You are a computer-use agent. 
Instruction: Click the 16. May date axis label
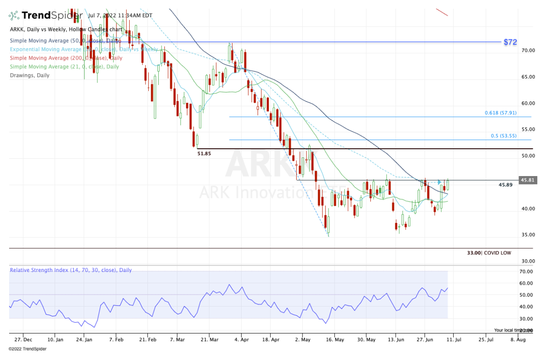[335, 339]
